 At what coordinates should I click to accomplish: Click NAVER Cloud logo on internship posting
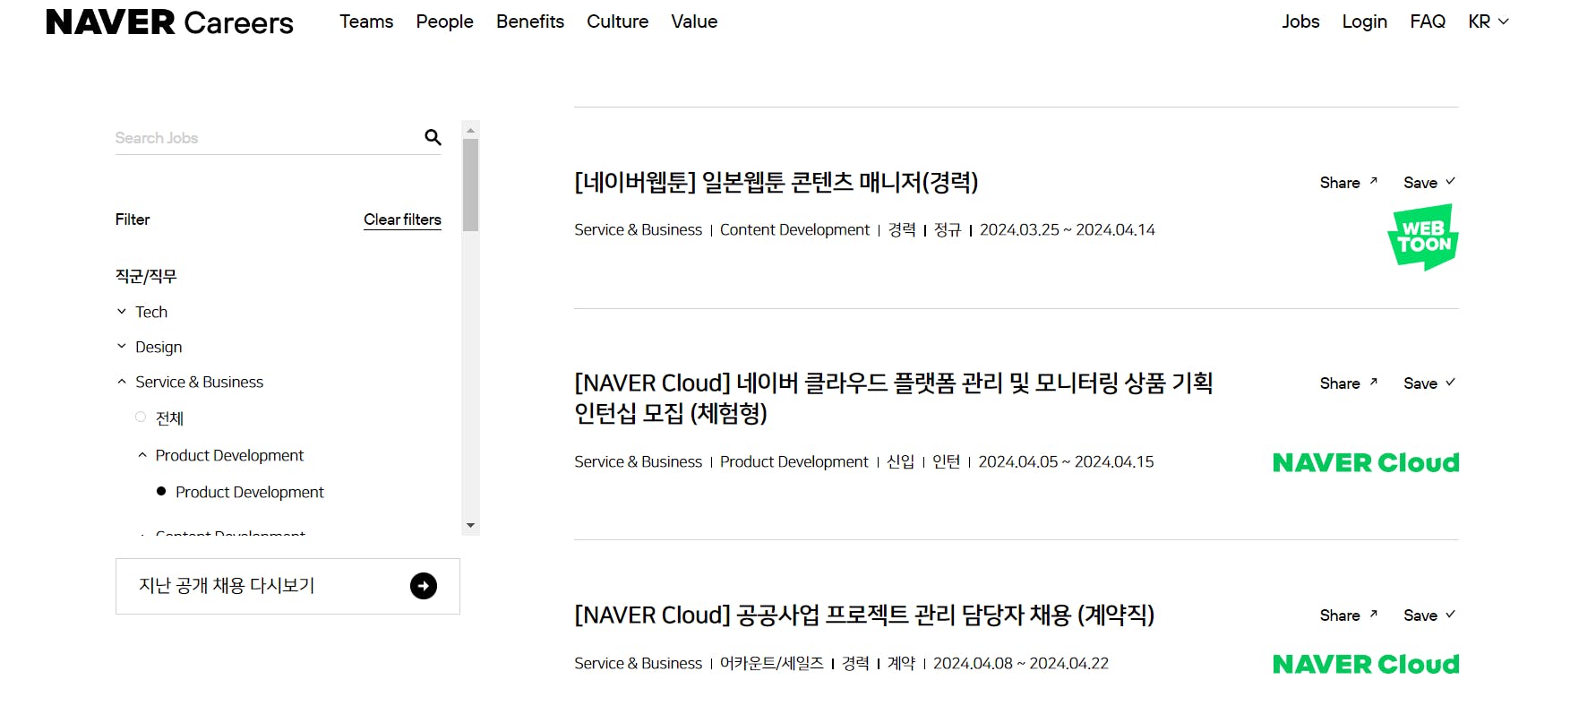pyautogui.click(x=1366, y=462)
